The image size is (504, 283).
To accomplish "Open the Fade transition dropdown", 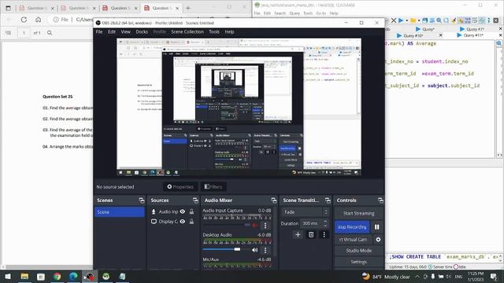I will [x=306, y=212].
